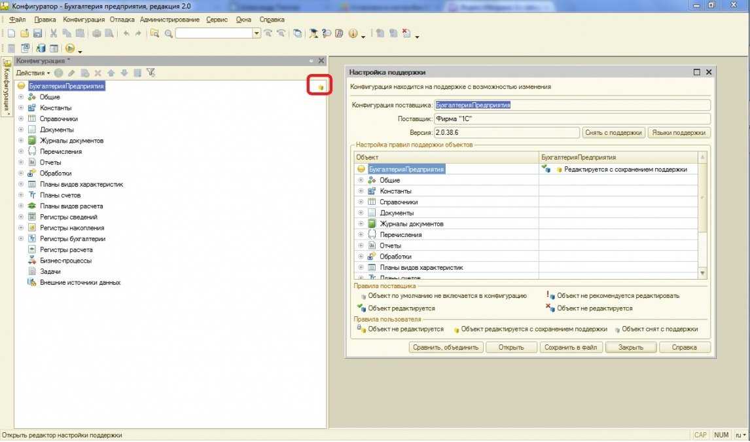Click the yellow support lock icon in the highlighted box
Screen dimensions: 750x442
(321, 86)
